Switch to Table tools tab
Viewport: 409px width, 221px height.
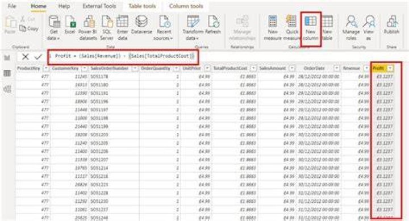point(142,6)
